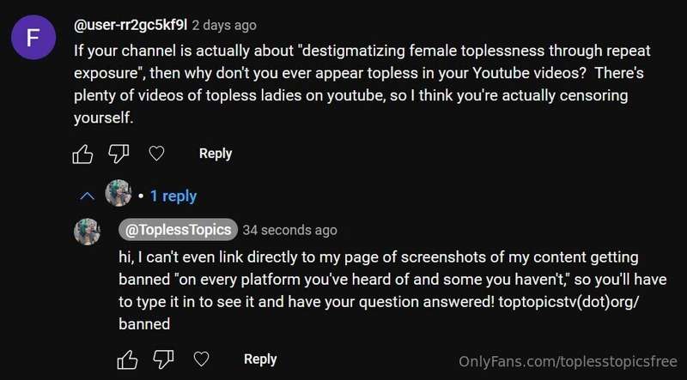Click the OnlyFans.com/toplesstopicsfree watermark text

click(568, 362)
